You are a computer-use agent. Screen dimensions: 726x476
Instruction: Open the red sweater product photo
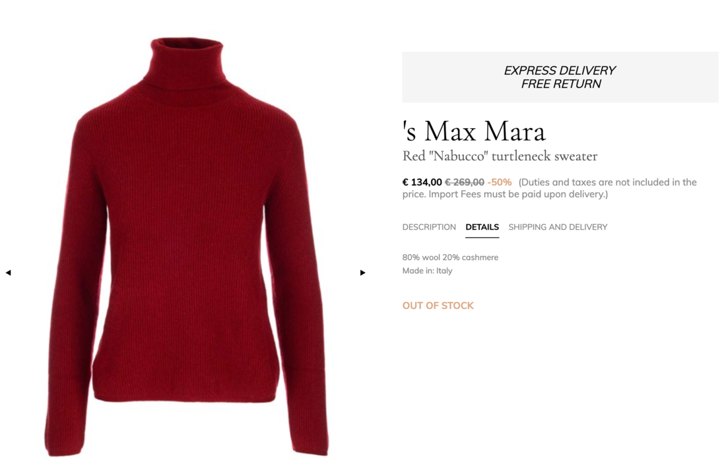pos(186,248)
